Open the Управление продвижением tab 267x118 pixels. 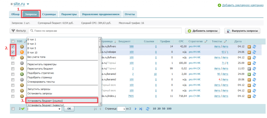pos(101,14)
